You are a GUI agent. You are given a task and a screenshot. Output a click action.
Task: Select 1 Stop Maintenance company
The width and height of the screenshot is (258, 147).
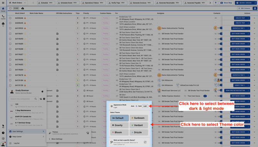[x=27, y=112]
